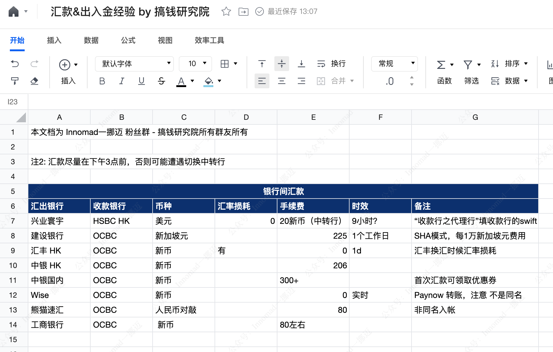Click the 银行间汇款 merged header cell
The width and height of the screenshot is (553, 352).
click(283, 191)
